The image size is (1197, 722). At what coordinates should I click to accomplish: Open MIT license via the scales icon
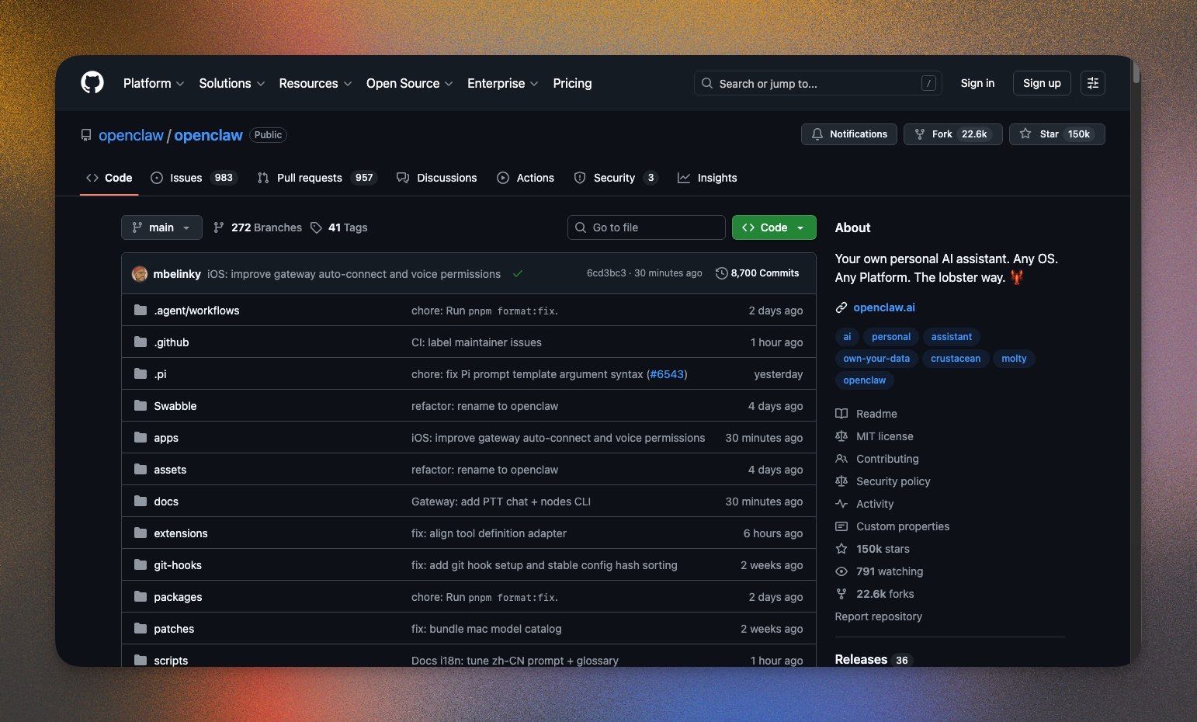[x=841, y=436]
